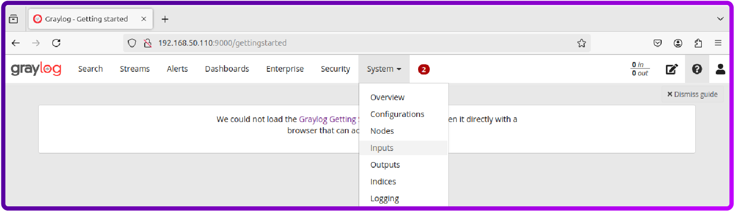
Task: Open the Enterprise menu item
Action: [285, 69]
